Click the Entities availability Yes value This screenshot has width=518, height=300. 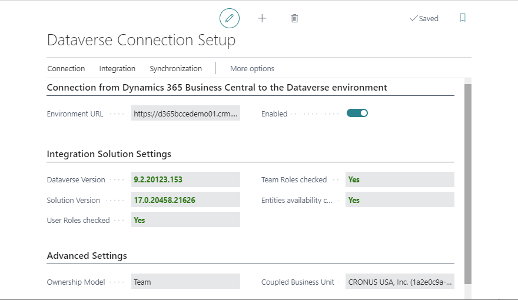400,200
